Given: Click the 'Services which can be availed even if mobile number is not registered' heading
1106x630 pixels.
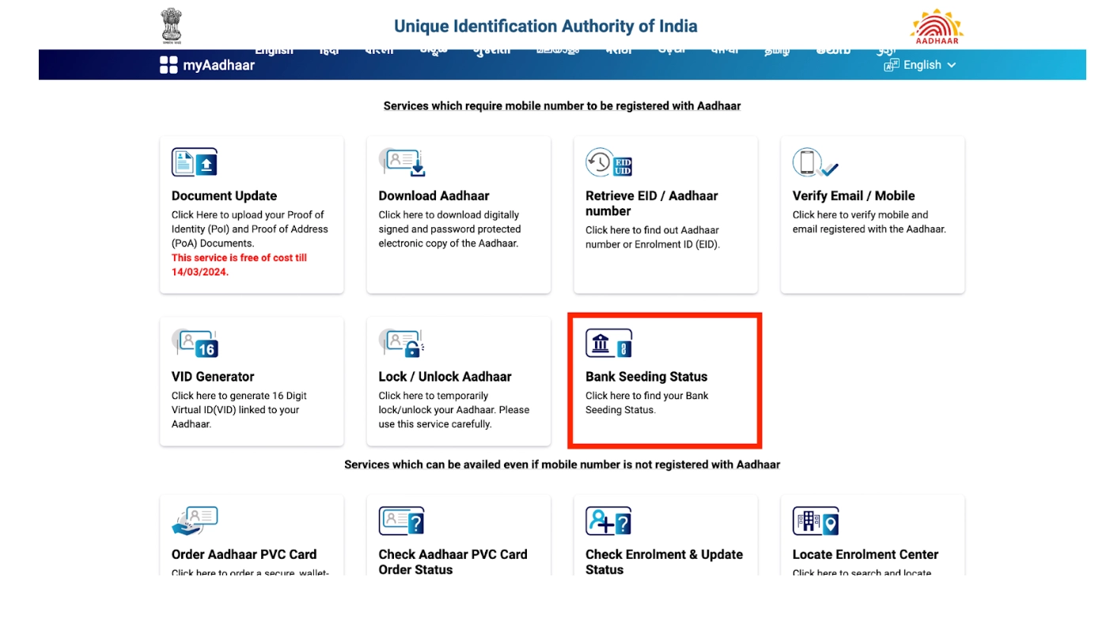Looking at the screenshot, I should (562, 465).
